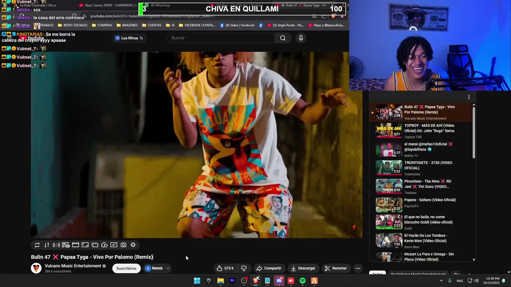Screen dimensions: 511x287
Task: Click the sort arrows icon below the video
Action: coord(47,245)
